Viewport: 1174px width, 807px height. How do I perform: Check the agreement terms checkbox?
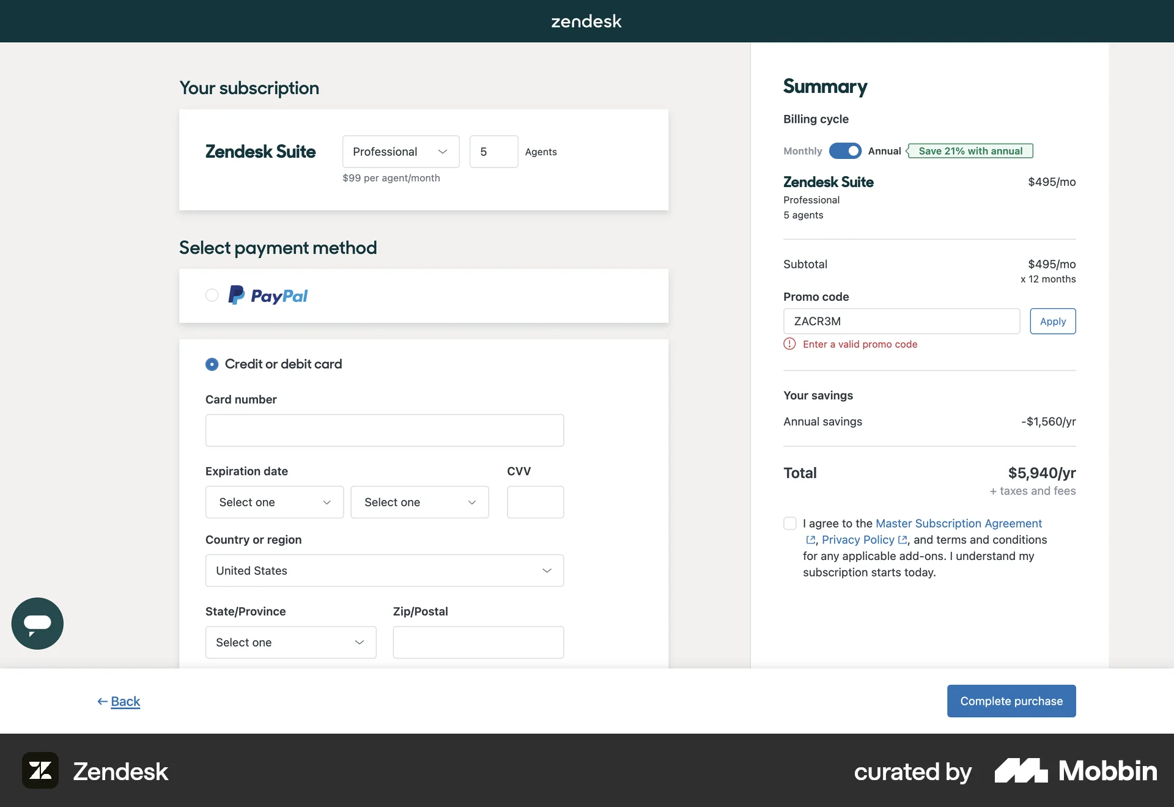coord(790,523)
